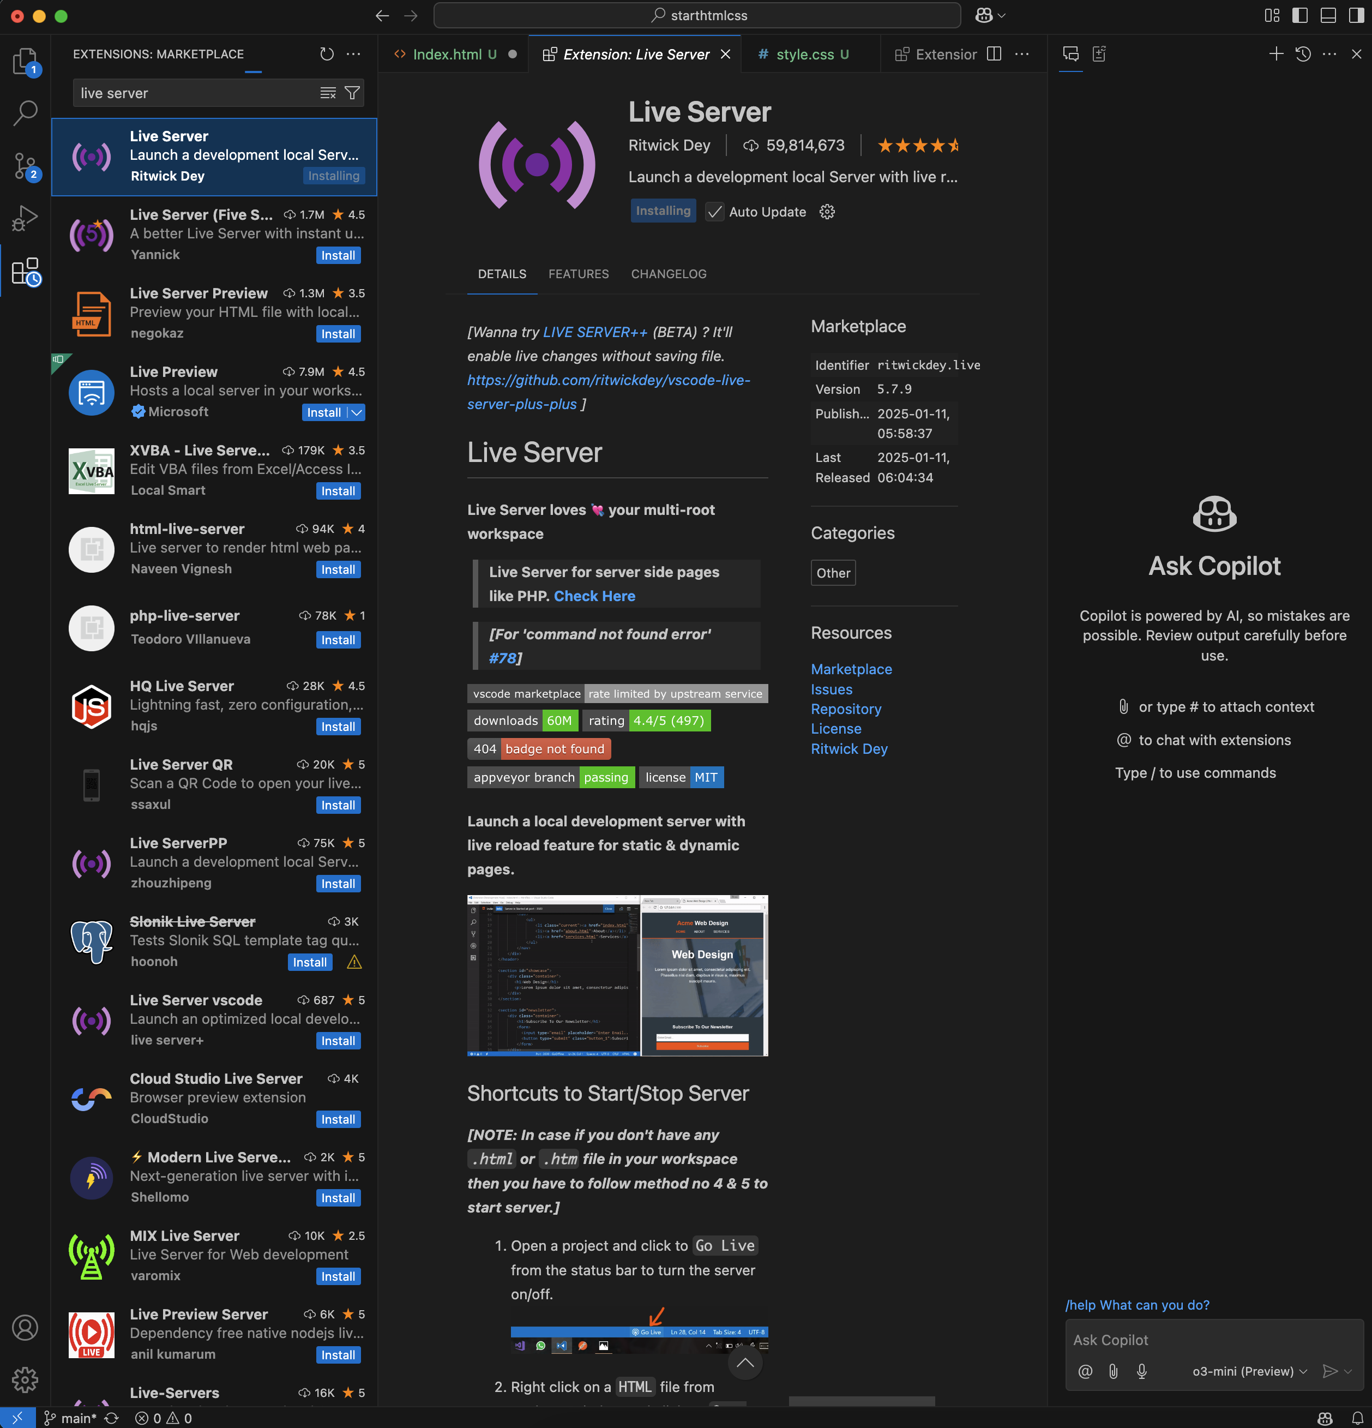Click the filter extensions funnel icon
Image resolution: width=1372 pixels, height=1428 pixels.
coord(352,93)
